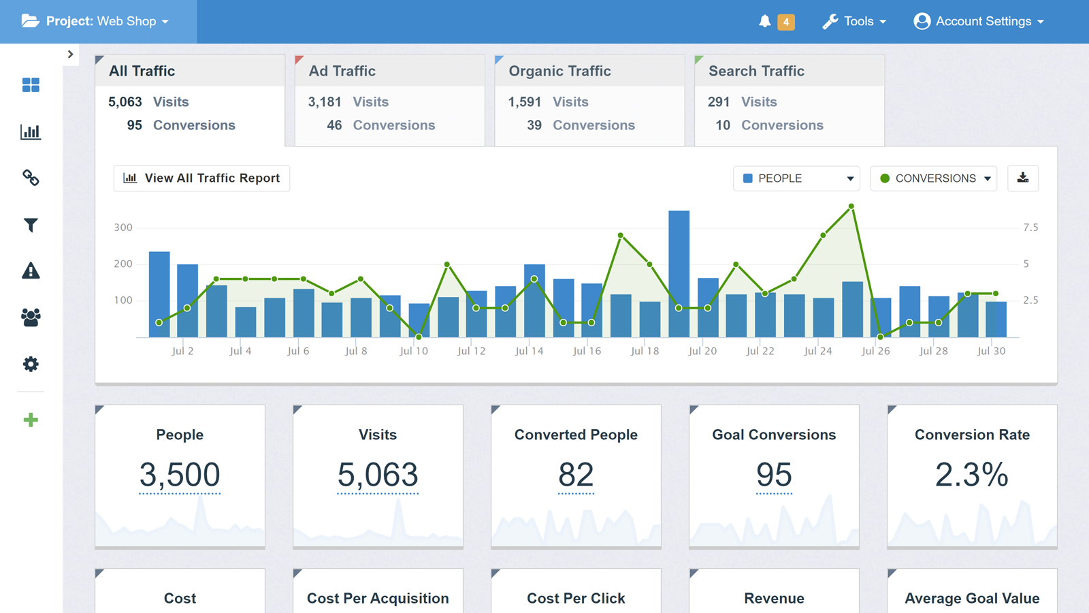Download the chart with the export icon
The height and width of the screenshot is (613, 1089).
tap(1023, 178)
